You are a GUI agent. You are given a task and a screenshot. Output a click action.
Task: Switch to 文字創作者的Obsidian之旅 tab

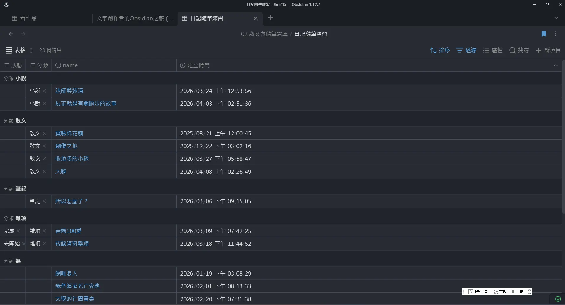tap(135, 18)
